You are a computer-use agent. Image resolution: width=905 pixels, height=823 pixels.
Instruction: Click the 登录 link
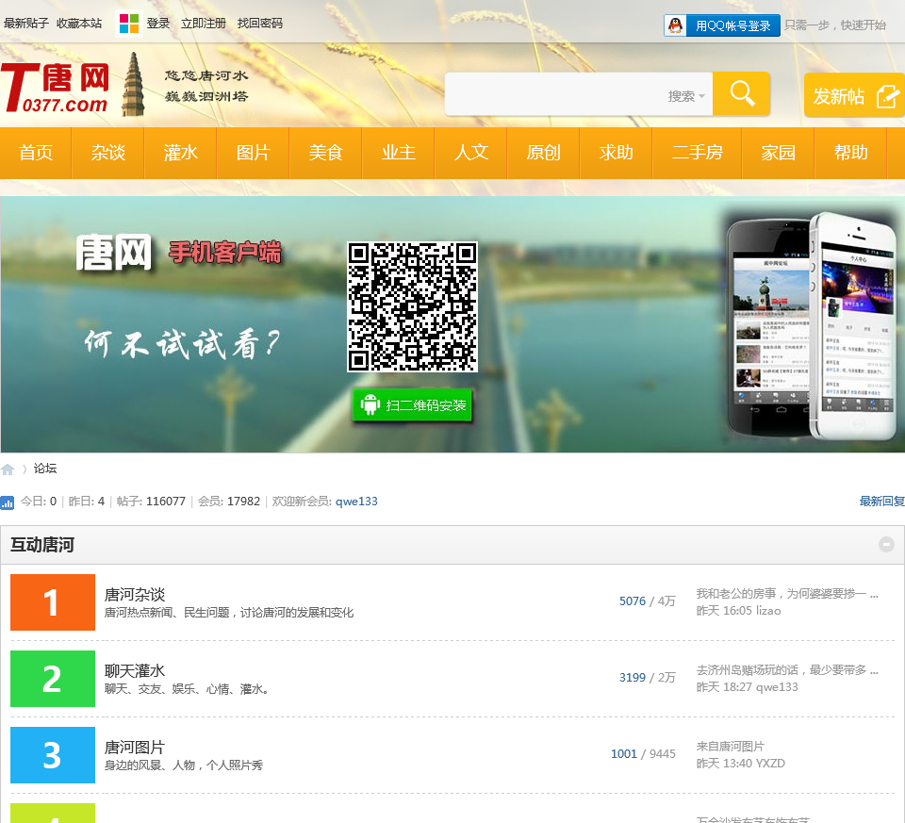158,24
